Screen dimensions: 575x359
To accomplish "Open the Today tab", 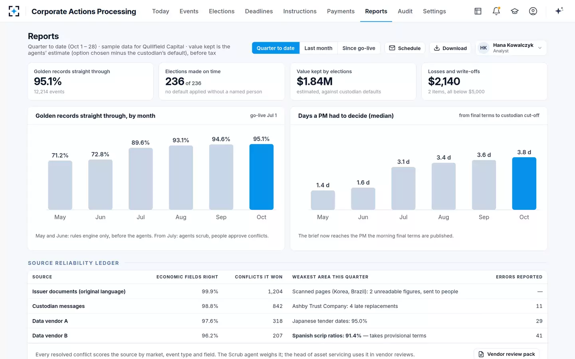I will 161,11.
